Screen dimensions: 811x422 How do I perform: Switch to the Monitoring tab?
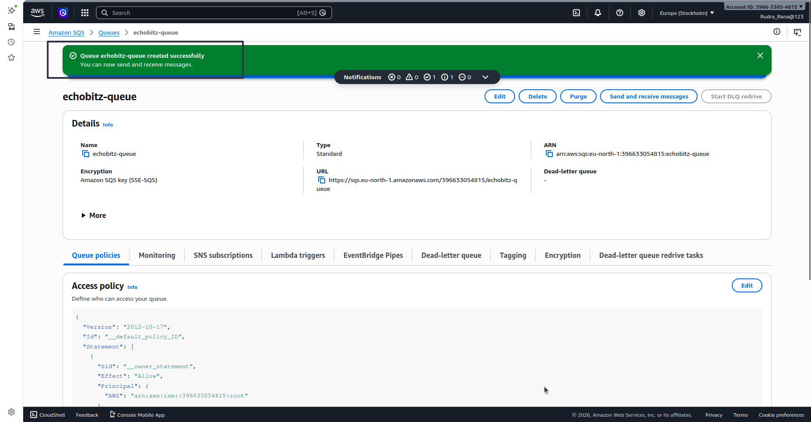coord(157,255)
